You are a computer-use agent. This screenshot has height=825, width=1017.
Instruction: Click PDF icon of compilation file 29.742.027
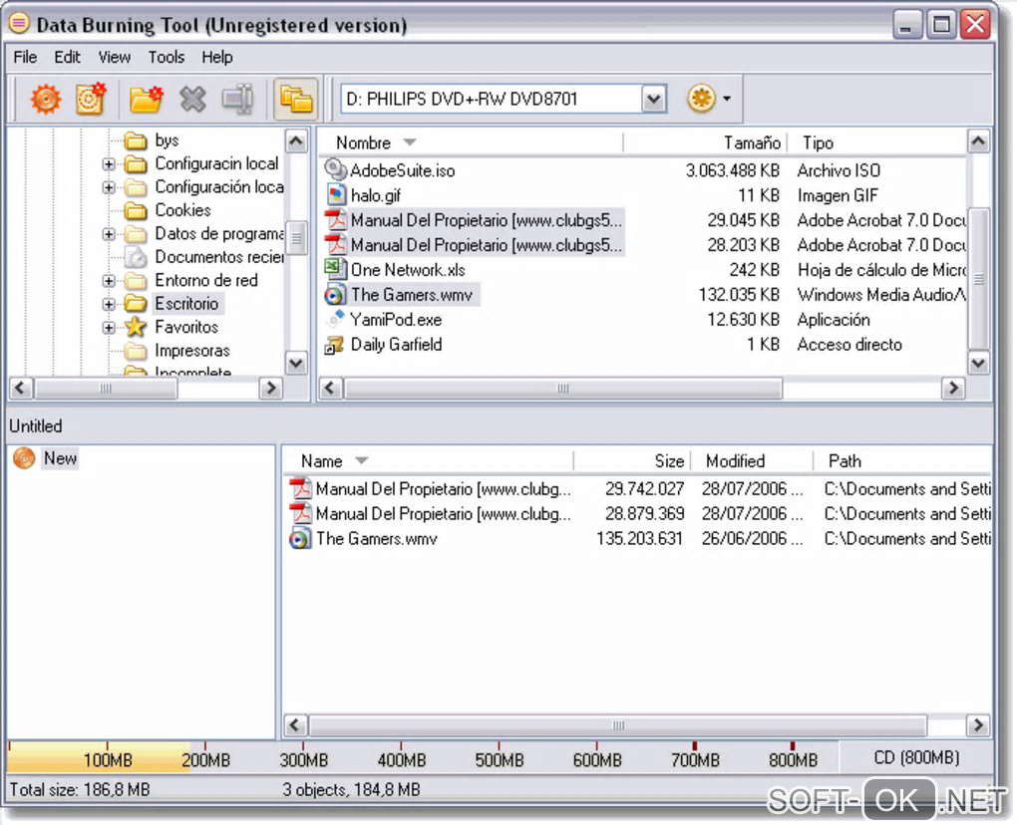point(300,488)
